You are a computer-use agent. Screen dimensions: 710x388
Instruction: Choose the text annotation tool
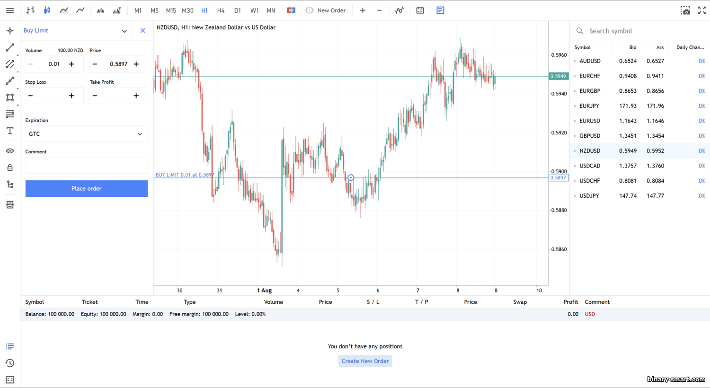(10, 131)
